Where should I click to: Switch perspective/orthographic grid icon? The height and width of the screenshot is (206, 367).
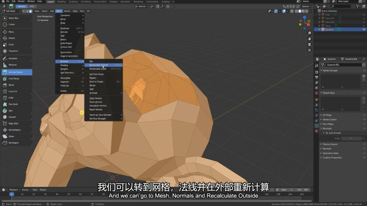tap(310, 50)
